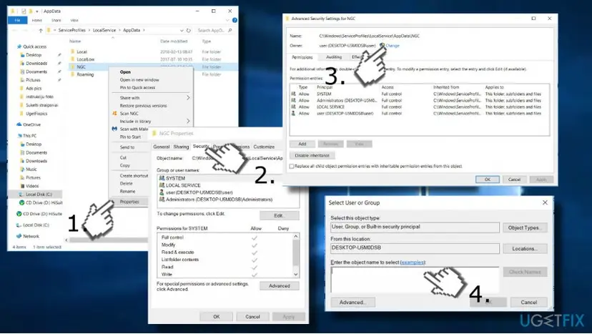Choose Open in new window

(x=139, y=79)
